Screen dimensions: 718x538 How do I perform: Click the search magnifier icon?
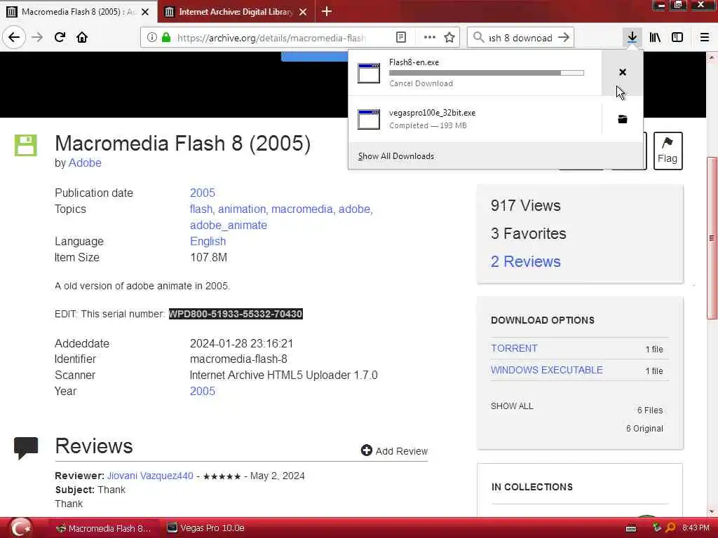[478, 38]
